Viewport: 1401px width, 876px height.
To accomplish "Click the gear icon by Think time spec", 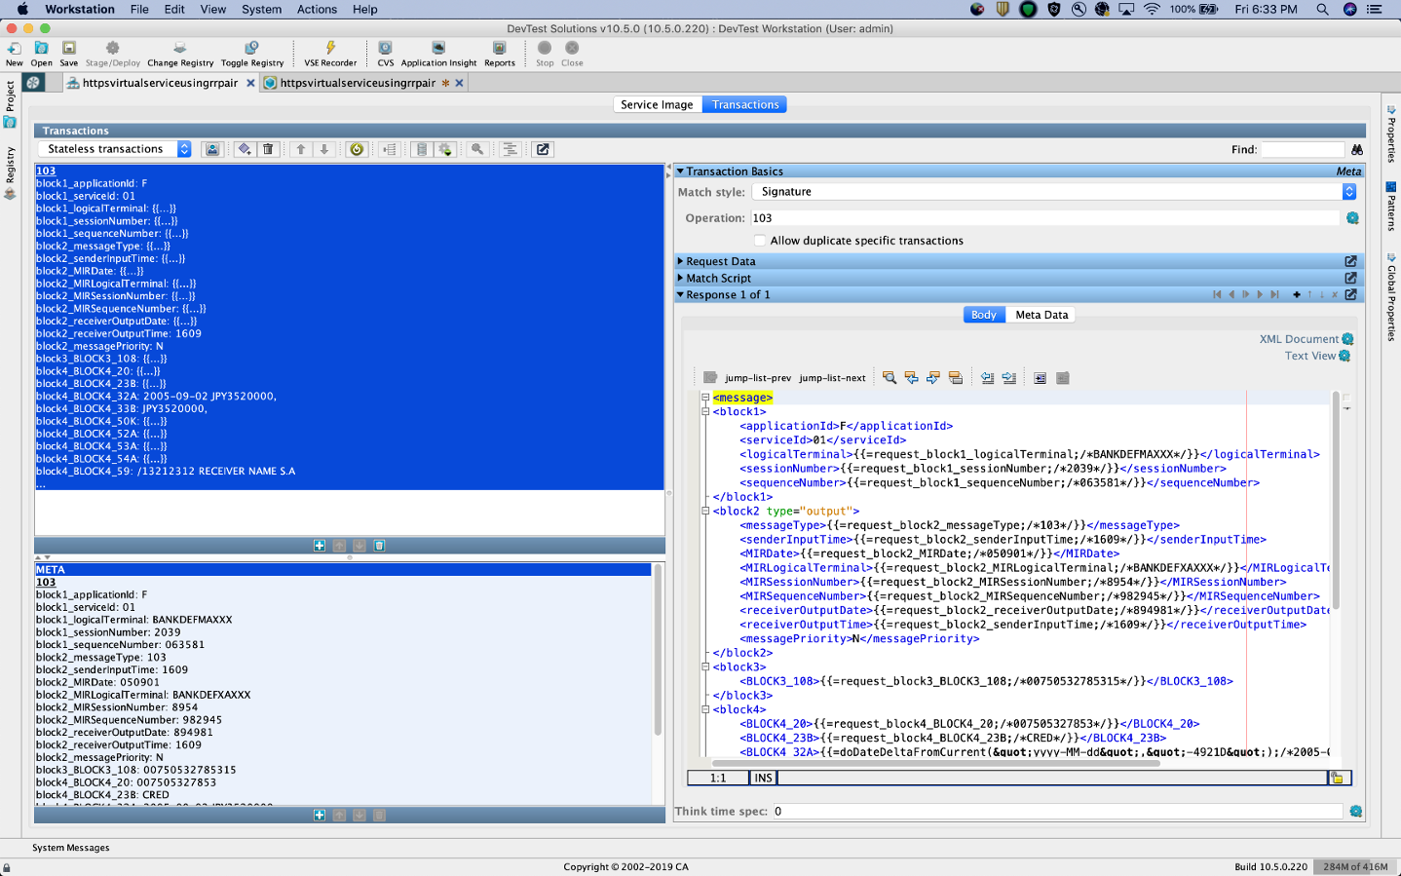I will click(x=1355, y=811).
